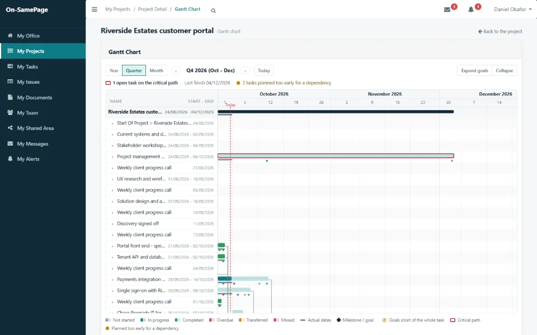Image resolution: width=537 pixels, height=335 pixels.
Task: Expand Current systems and d... row
Action: (x=112, y=135)
